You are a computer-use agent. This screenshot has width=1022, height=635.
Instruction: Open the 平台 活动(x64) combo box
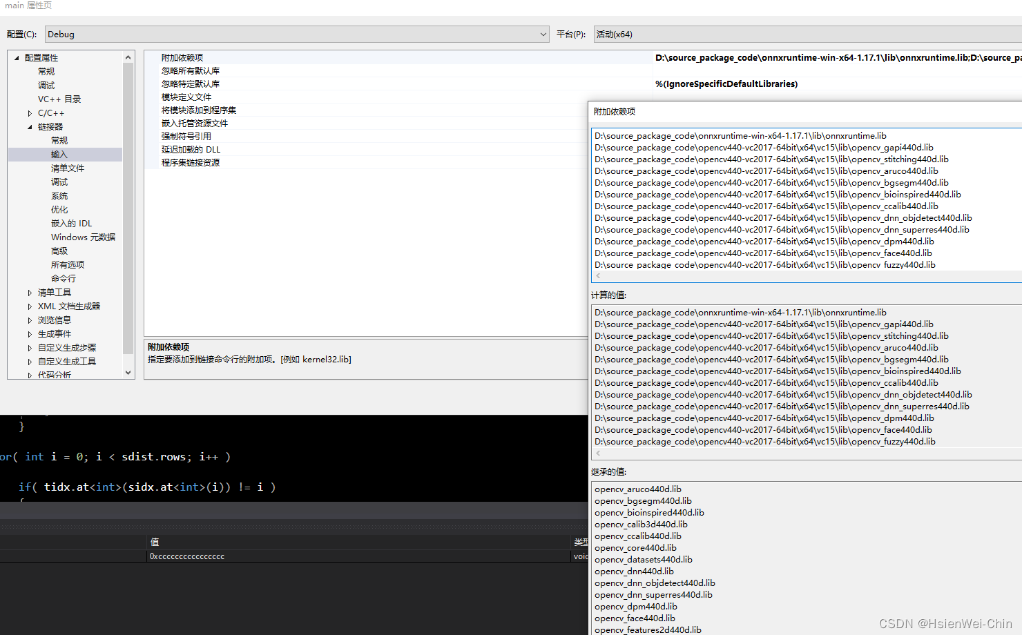pos(808,34)
